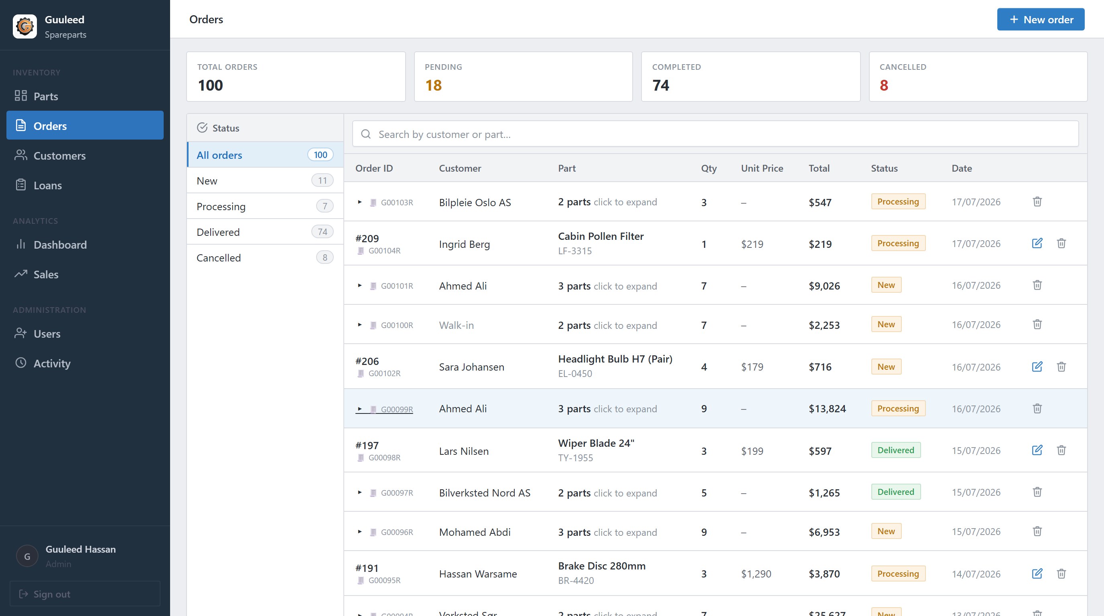Click part name Brake Disc 280mm
Image resolution: width=1104 pixels, height=616 pixels.
[x=602, y=566]
